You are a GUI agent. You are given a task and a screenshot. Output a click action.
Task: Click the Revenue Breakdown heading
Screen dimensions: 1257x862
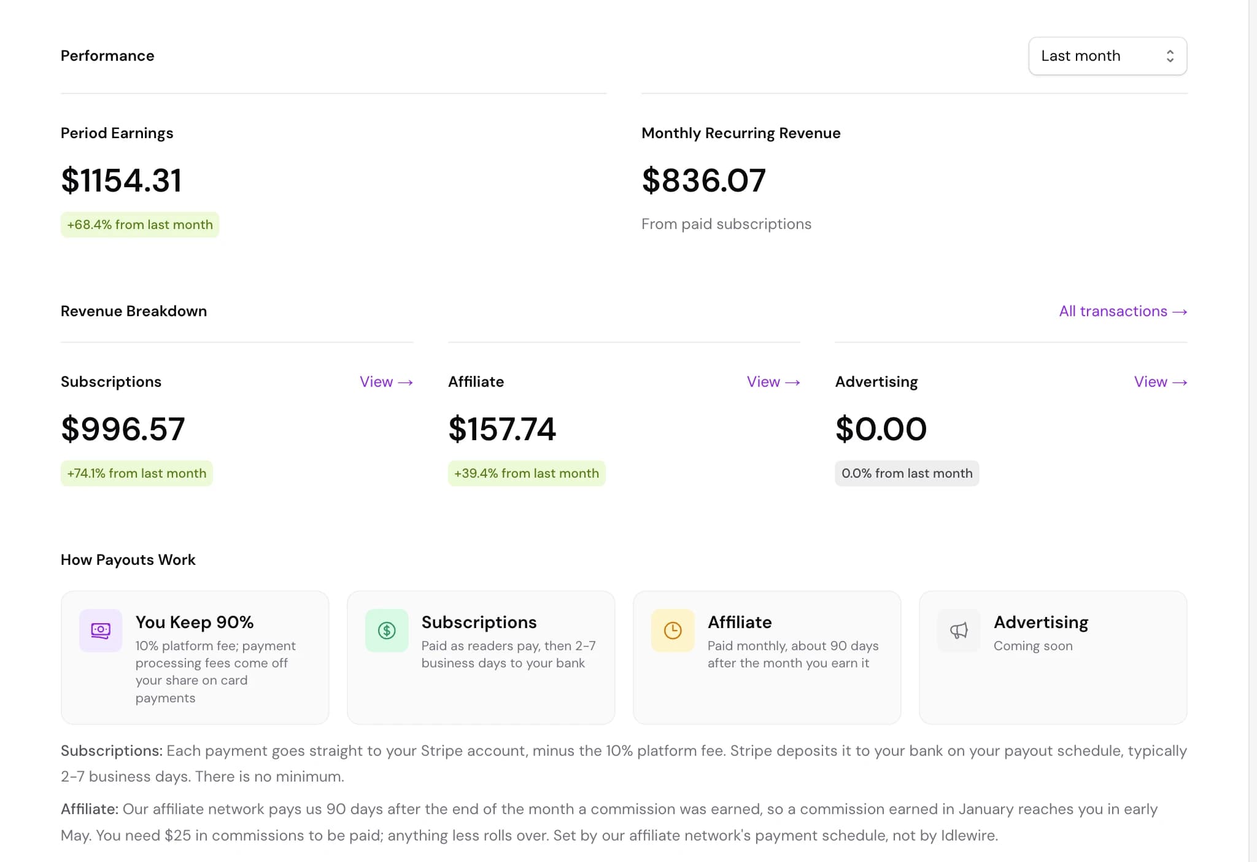[x=134, y=311]
